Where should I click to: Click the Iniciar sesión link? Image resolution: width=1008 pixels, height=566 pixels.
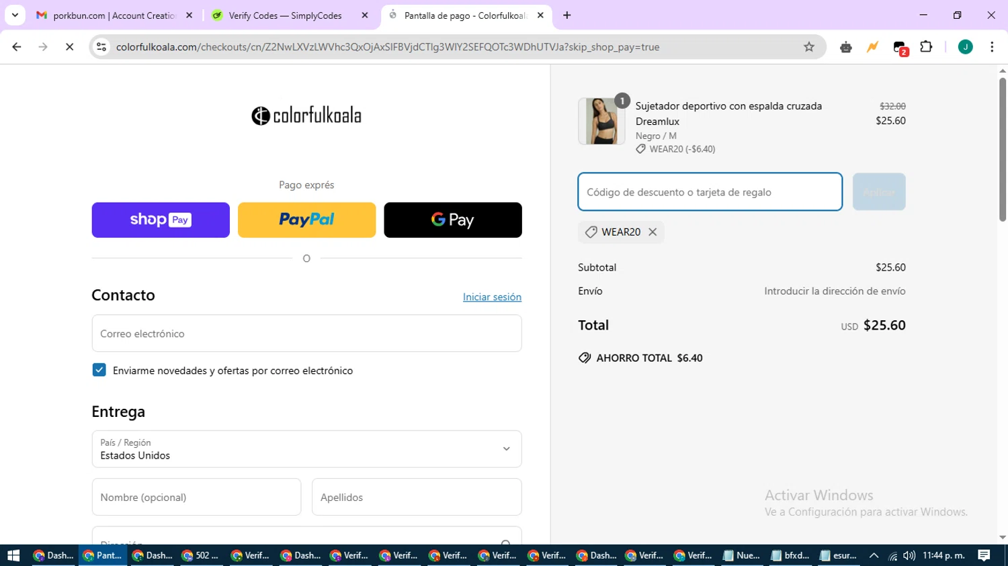pos(492,297)
